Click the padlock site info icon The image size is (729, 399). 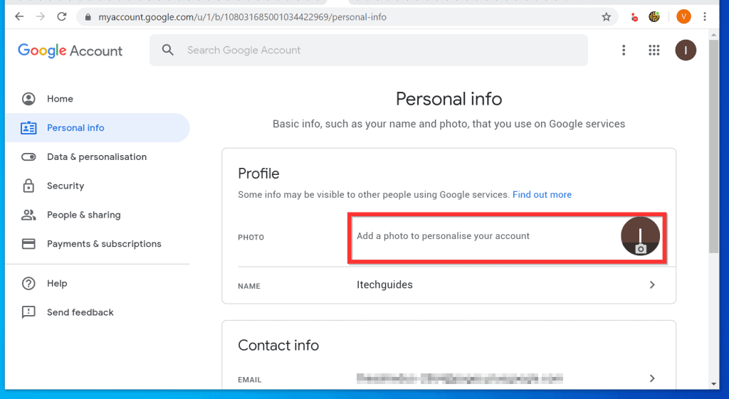(x=88, y=17)
